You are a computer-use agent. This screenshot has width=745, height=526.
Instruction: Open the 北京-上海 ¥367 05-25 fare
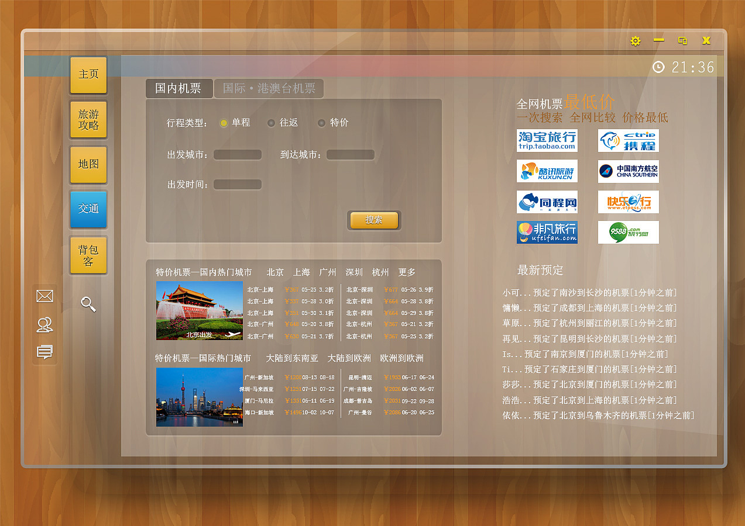[290, 290]
